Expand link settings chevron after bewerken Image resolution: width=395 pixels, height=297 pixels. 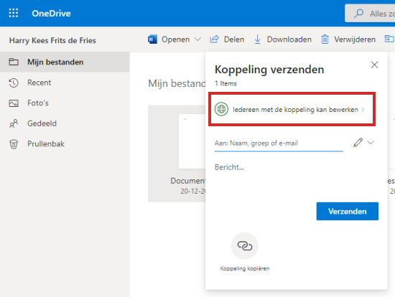(363, 110)
